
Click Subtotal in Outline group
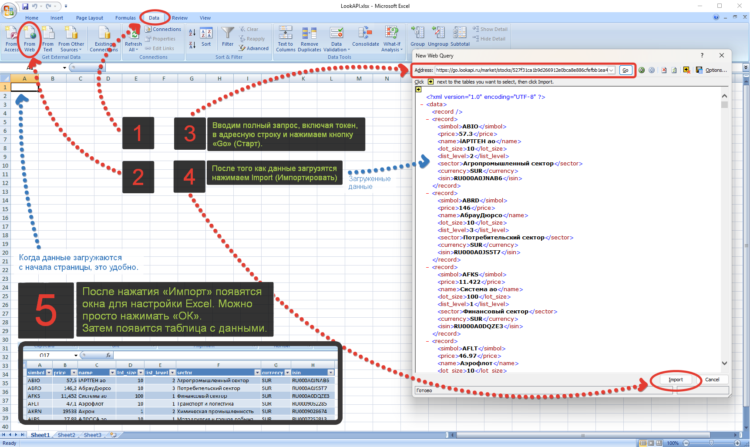click(x=460, y=37)
